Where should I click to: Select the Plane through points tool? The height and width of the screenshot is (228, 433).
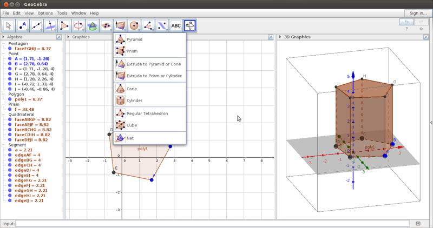pyautogui.click(x=106, y=25)
